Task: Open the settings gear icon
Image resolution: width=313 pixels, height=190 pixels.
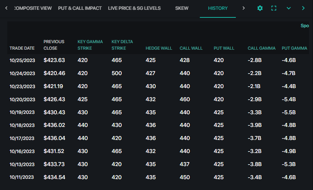Action: tap(260, 8)
